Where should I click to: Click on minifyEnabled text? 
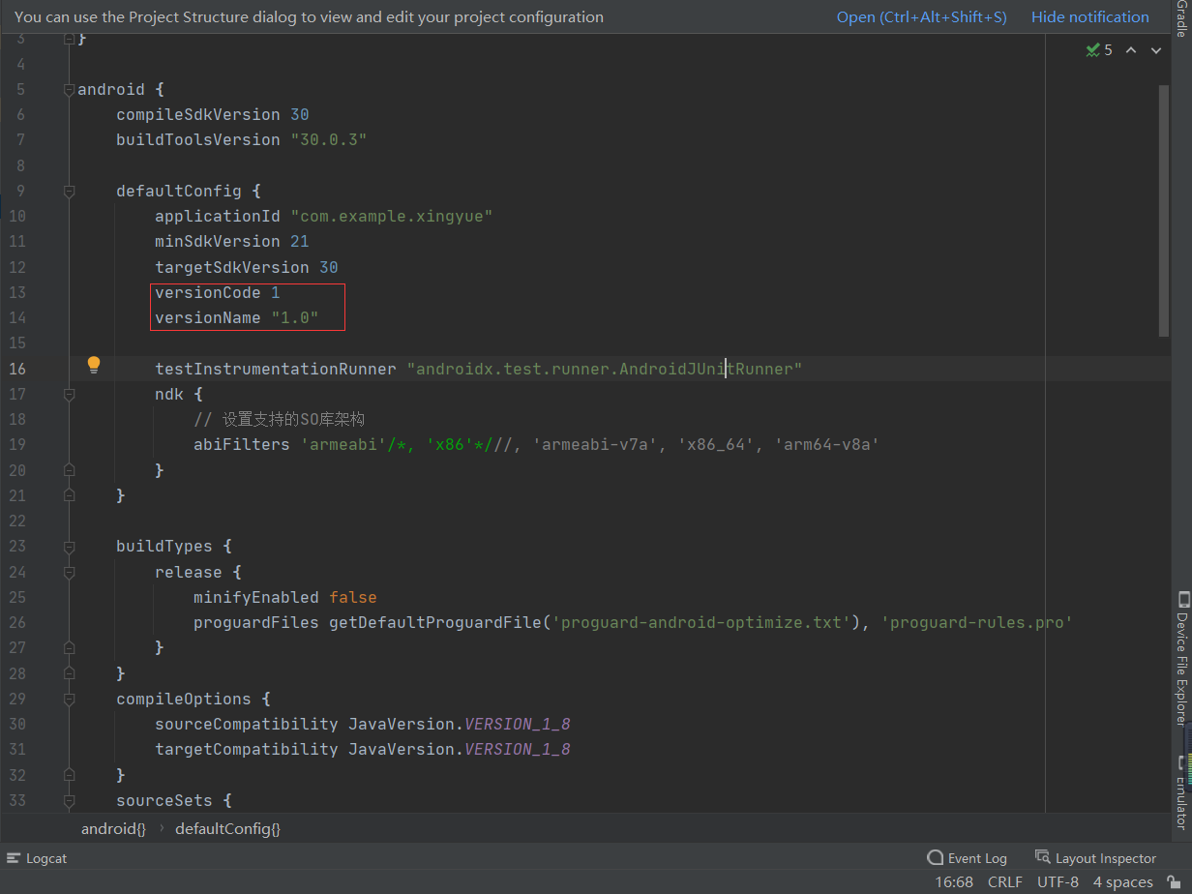tap(256, 597)
